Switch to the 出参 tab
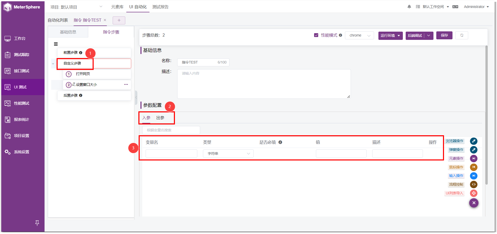Screen dimensions: 497x234 click(160, 118)
